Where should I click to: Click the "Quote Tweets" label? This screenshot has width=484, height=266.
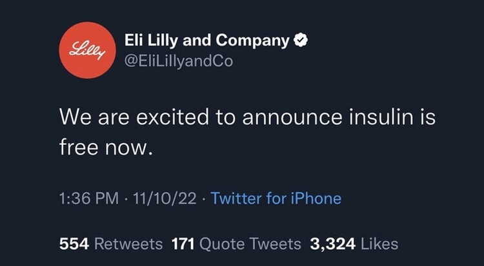[x=250, y=244]
